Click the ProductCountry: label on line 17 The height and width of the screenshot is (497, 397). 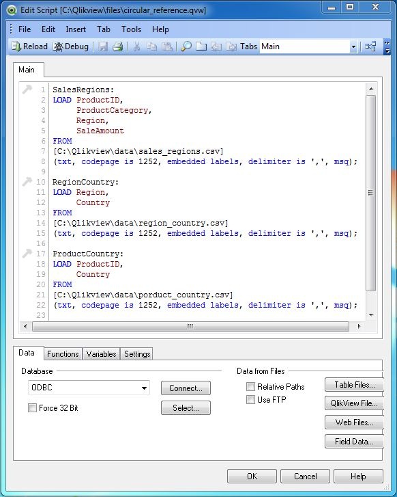(x=88, y=254)
